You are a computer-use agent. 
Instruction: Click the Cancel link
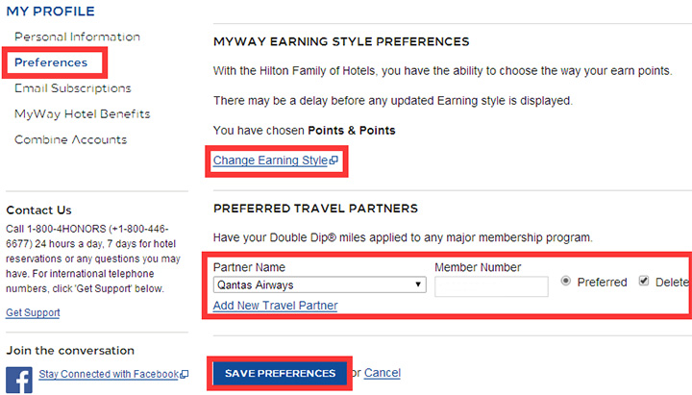point(383,373)
